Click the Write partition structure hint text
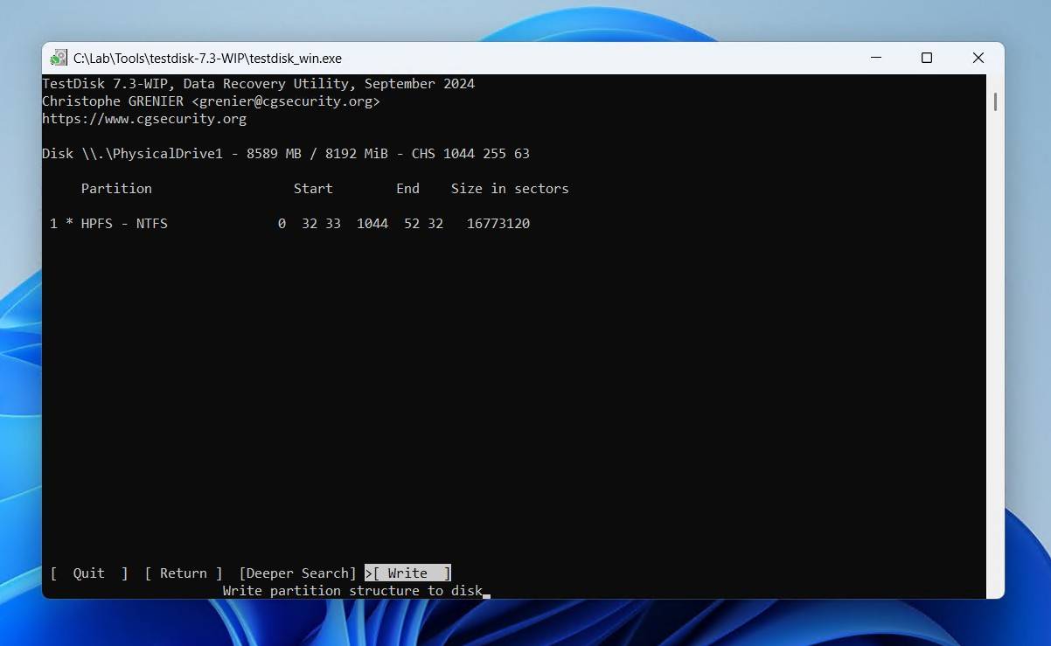This screenshot has width=1051, height=646. 352,591
